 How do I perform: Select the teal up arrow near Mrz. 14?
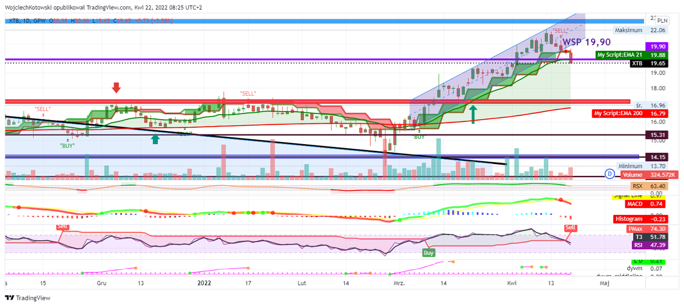coord(473,114)
